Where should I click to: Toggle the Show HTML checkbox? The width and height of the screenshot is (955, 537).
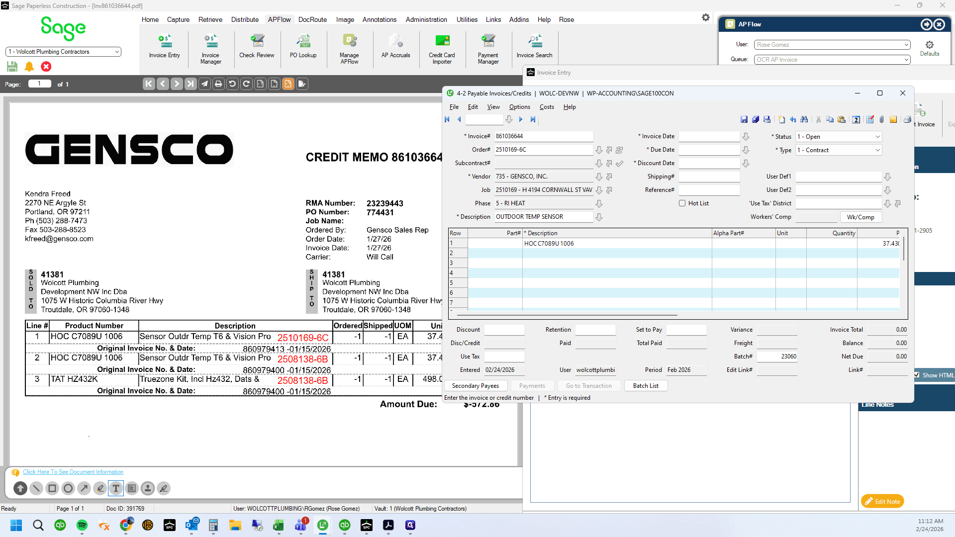917,375
